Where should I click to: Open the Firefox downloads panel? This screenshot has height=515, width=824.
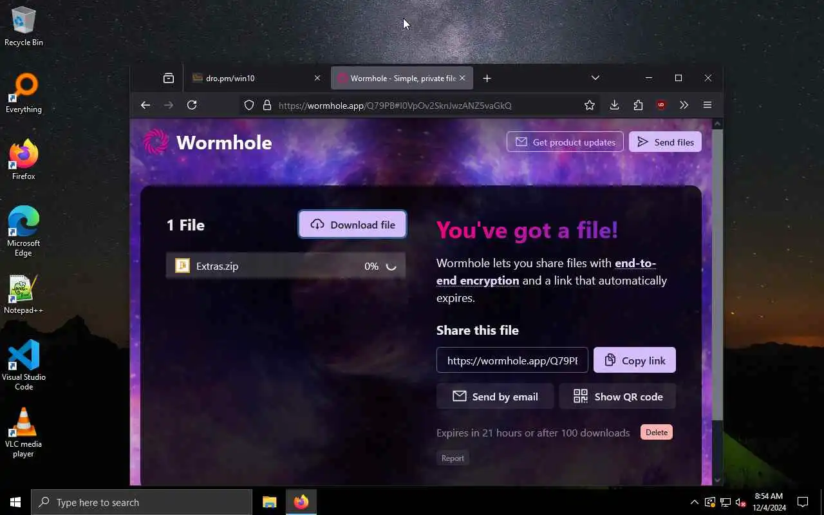click(x=615, y=105)
